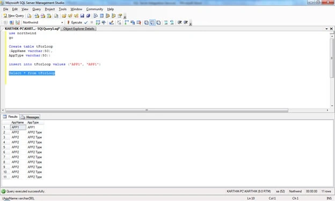
Task: Open the Edit menu
Action: tap(14, 9)
